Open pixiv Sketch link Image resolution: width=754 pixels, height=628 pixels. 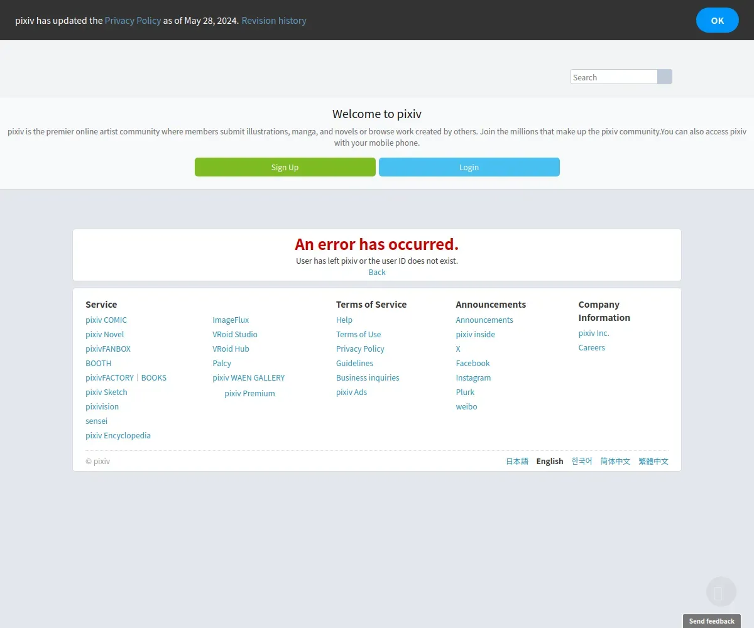(x=106, y=392)
